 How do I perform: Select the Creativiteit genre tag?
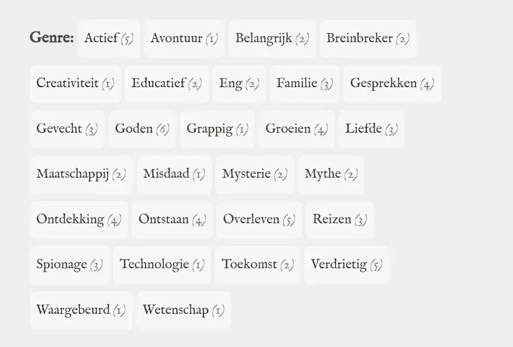pyautogui.click(x=75, y=84)
